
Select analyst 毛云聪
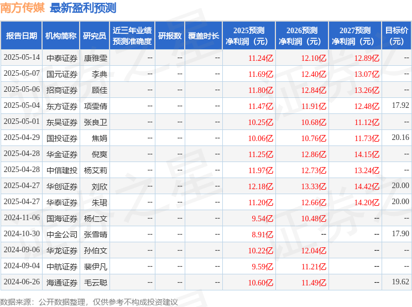point(96,283)
